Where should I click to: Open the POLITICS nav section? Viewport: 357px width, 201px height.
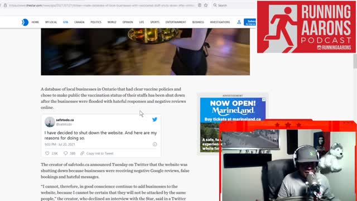pyautogui.click(x=96, y=22)
